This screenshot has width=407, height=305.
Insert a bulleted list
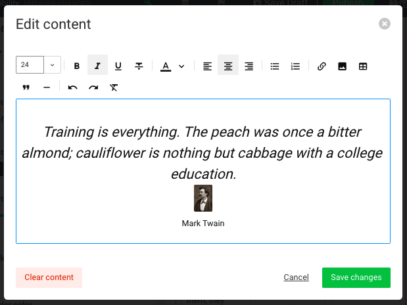[275, 66]
